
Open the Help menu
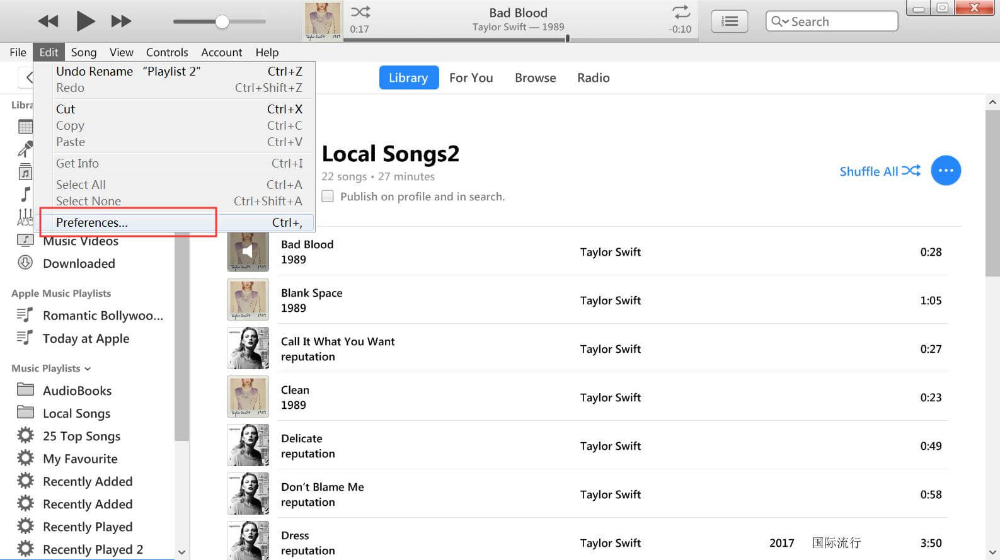pos(267,52)
